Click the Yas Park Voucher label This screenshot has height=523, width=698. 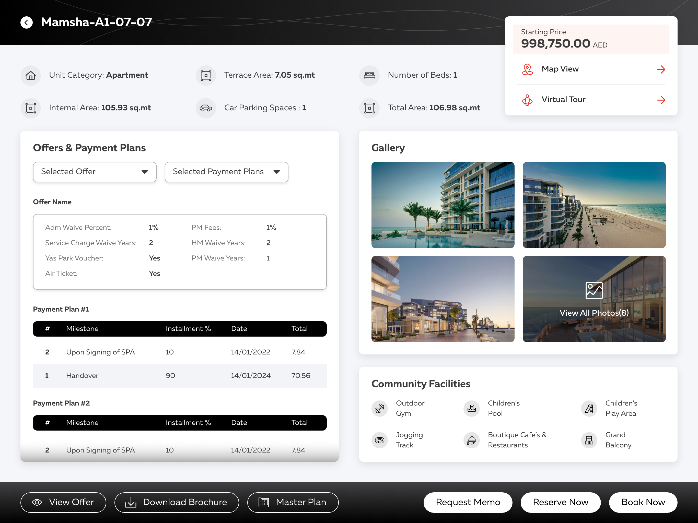[74, 258]
